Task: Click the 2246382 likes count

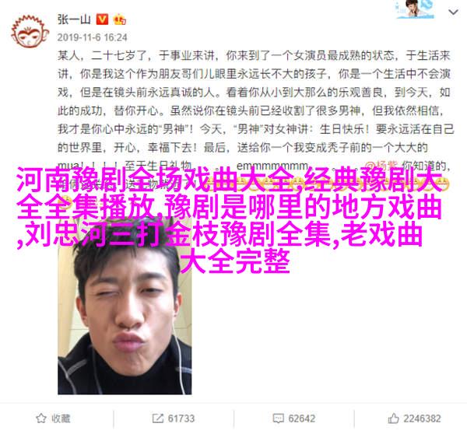Action: pyautogui.click(x=422, y=418)
